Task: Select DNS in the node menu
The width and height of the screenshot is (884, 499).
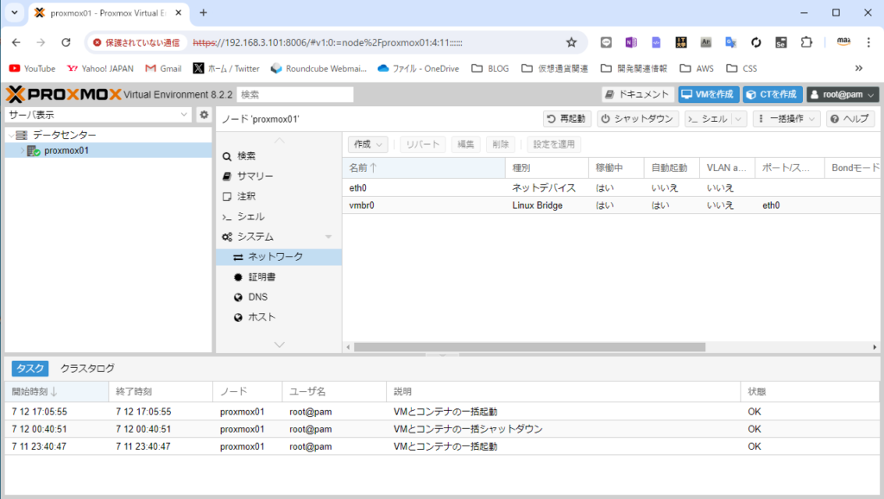Action: (x=257, y=297)
